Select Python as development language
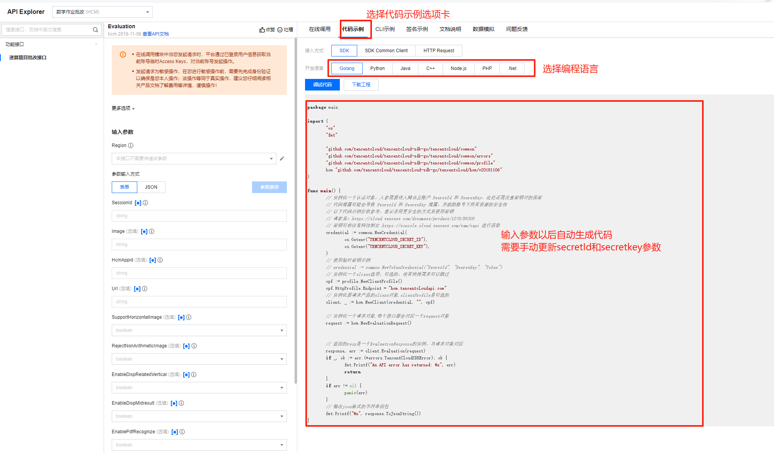This screenshot has width=774, height=453. coord(377,68)
